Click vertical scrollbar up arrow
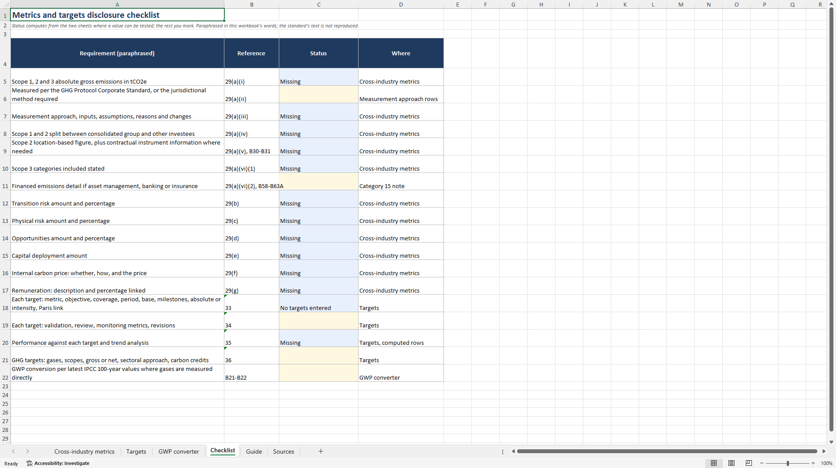 click(831, 4)
